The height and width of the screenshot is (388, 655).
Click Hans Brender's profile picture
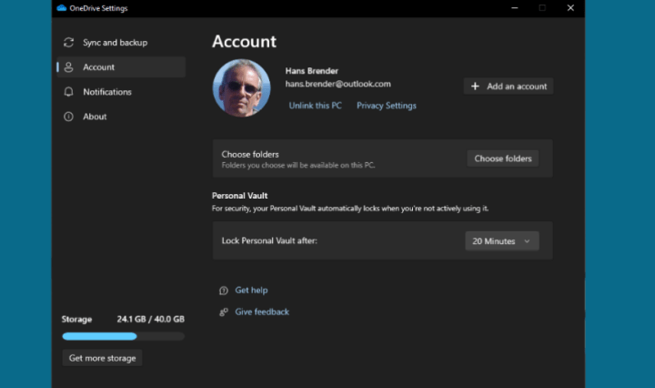[241, 88]
